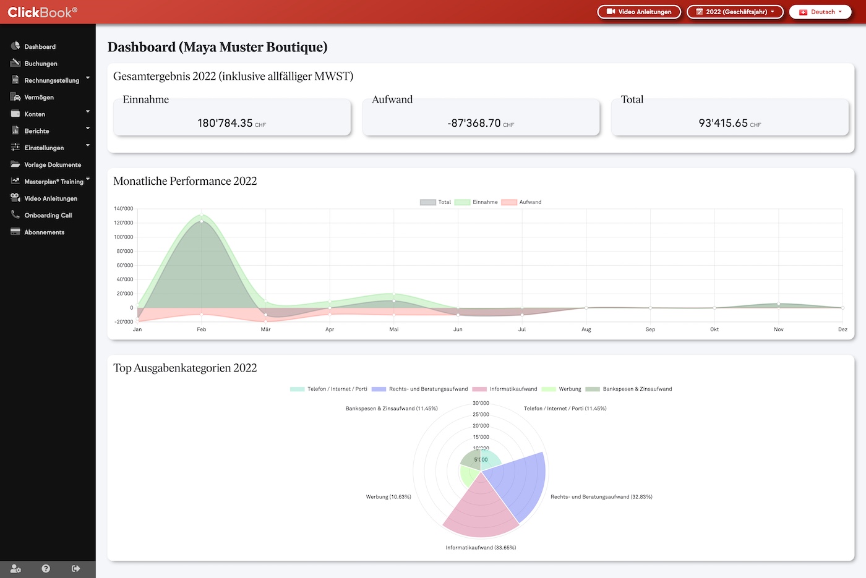Toggle Aufwand series in performance legend
The image size is (866, 578).
[x=521, y=202]
